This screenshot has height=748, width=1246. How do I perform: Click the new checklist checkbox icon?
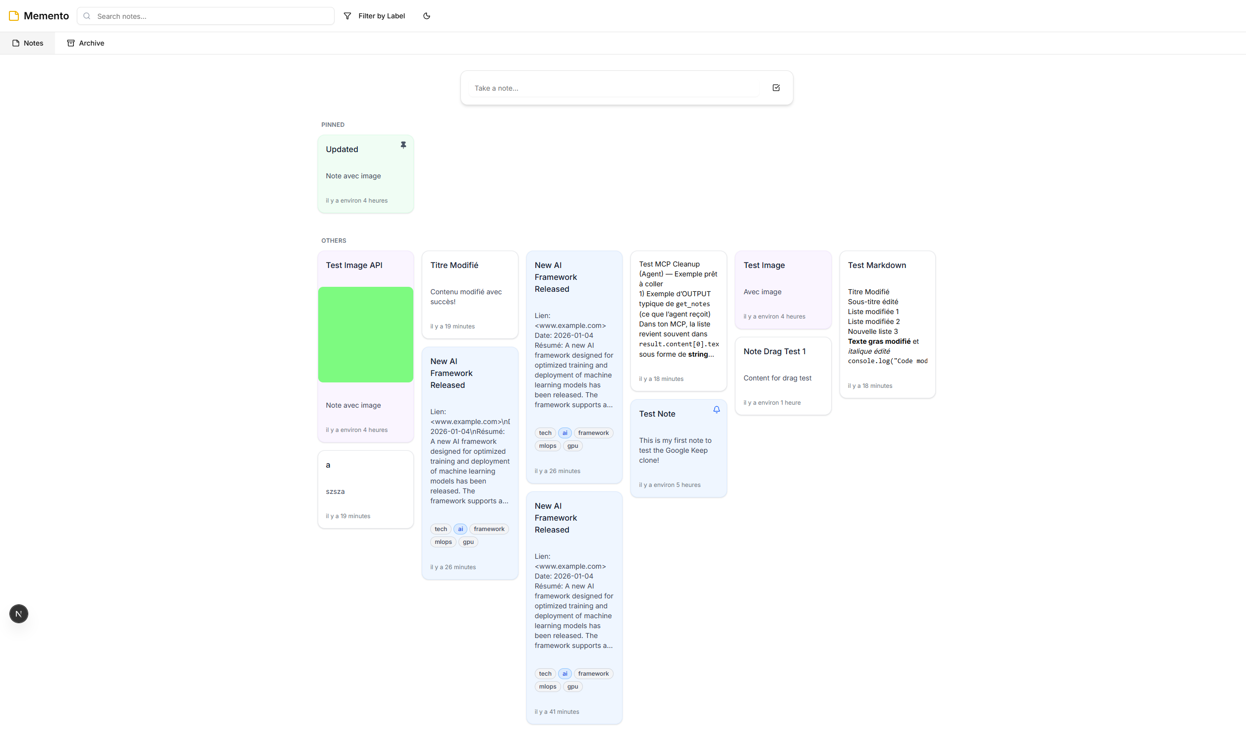pos(776,88)
